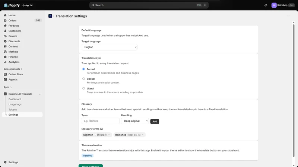Click the Glossary terms (2) label
This screenshot has width=298, height=167.
click(92, 129)
